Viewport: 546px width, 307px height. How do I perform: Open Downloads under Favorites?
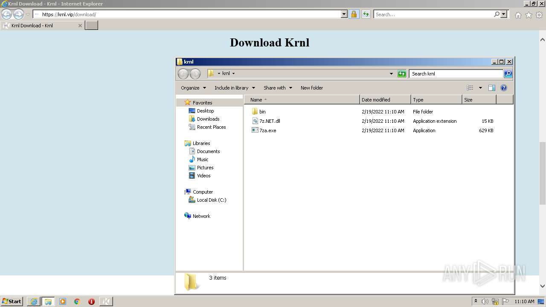click(x=208, y=119)
